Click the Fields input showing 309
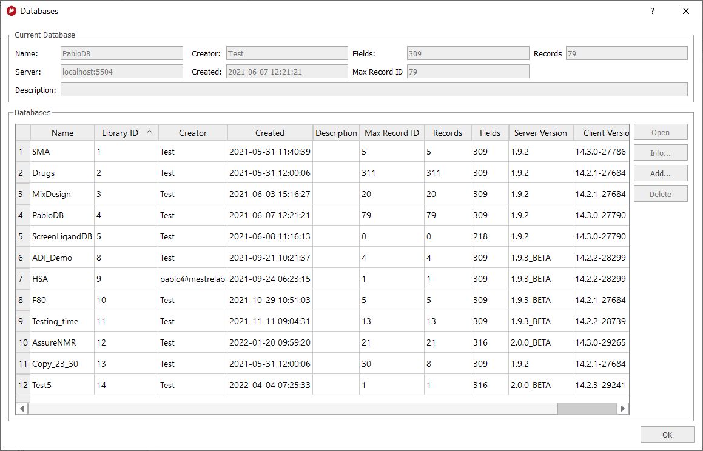This screenshot has height=451, width=703. [x=468, y=53]
